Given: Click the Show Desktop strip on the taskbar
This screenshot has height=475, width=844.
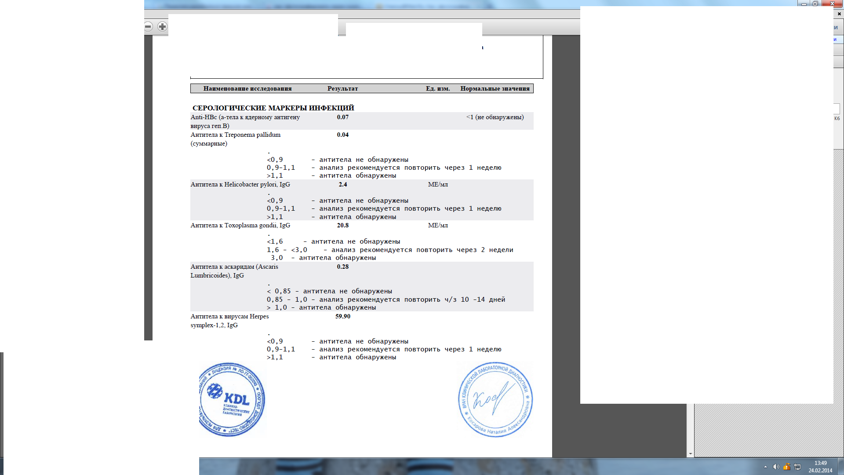Looking at the screenshot, I should 841,466.
